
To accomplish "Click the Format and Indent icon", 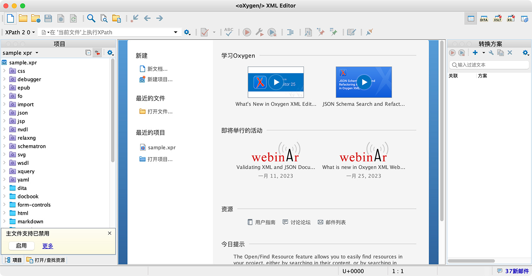I will (x=290, y=32).
